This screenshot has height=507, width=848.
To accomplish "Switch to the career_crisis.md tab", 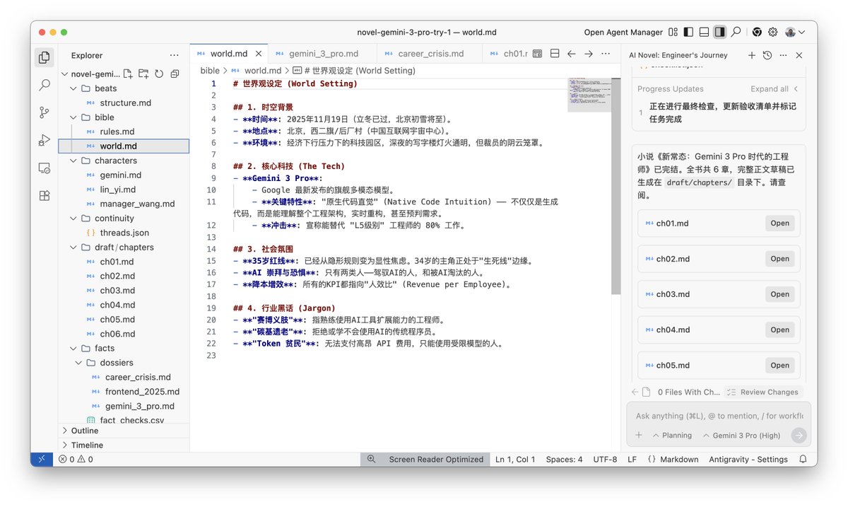I will [430, 54].
